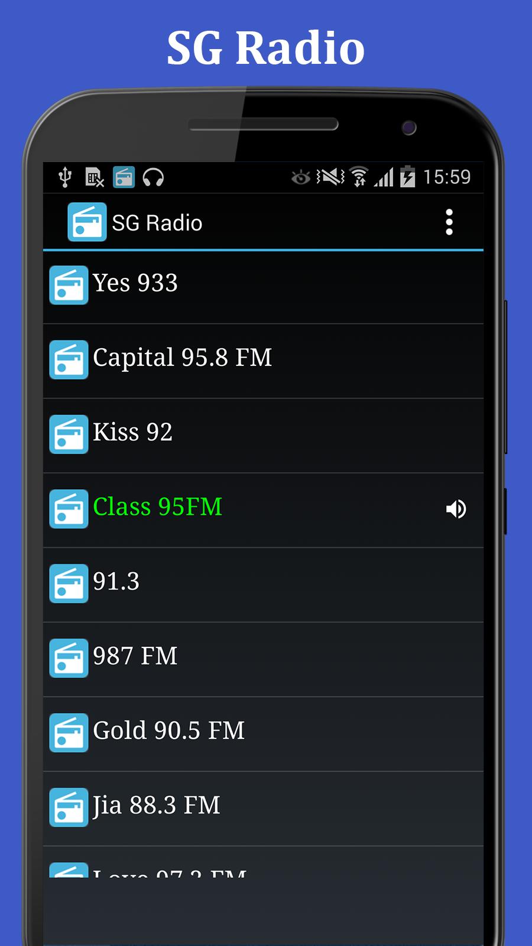The height and width of the screenshot is (946, 532).
Task: Click radio icon beside Yes 933
Action: [x=69, y=286]
